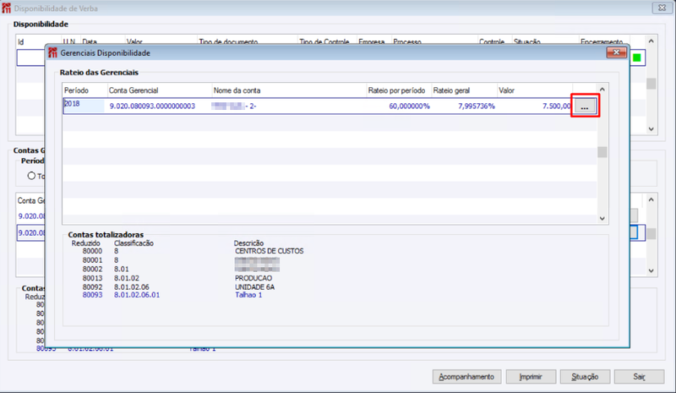Click scroll down arrow in Rateio grid

[602, 218]
